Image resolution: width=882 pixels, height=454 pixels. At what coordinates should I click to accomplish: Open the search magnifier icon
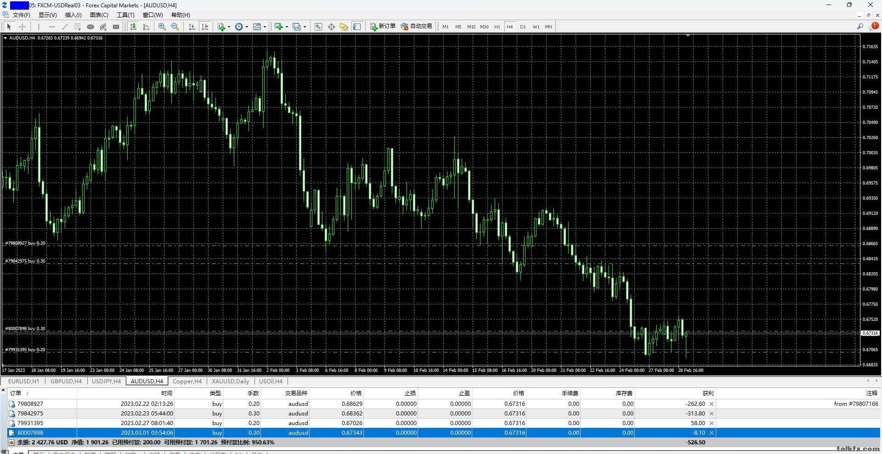[x=860, y=27]
